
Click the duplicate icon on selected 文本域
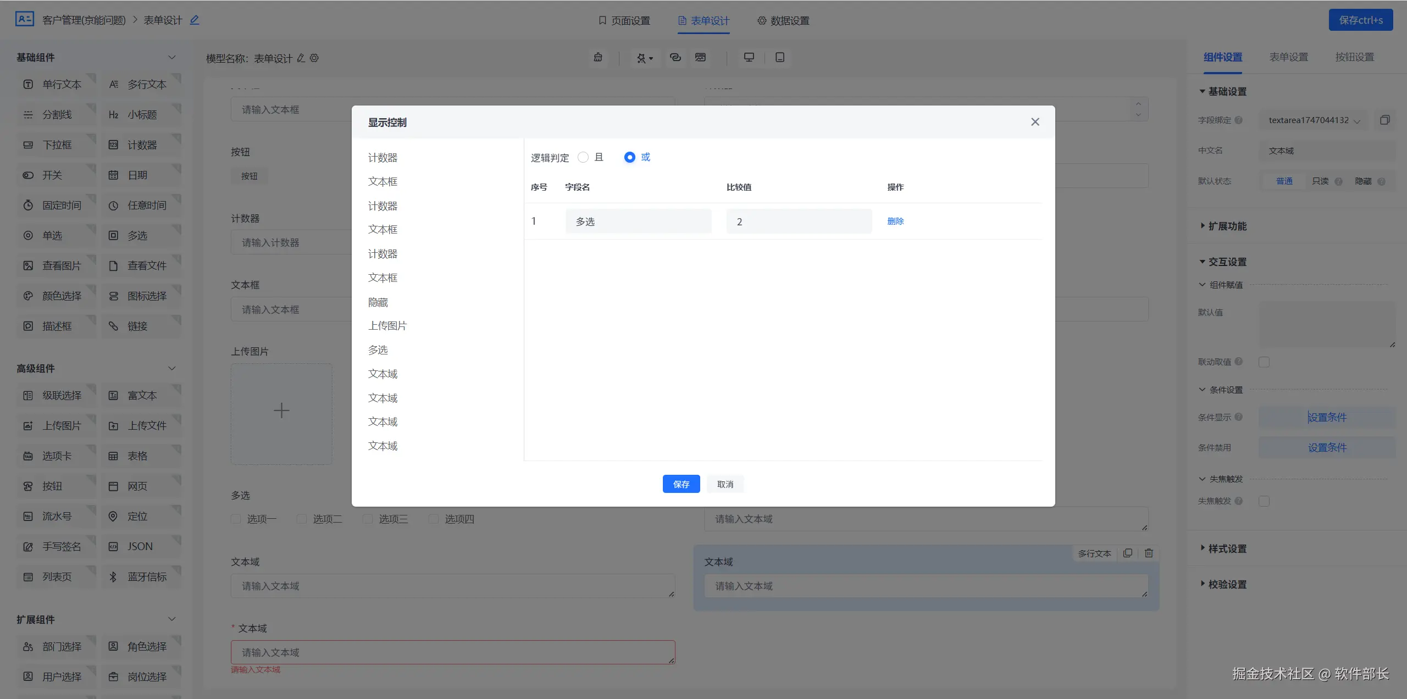point(1127,553)
